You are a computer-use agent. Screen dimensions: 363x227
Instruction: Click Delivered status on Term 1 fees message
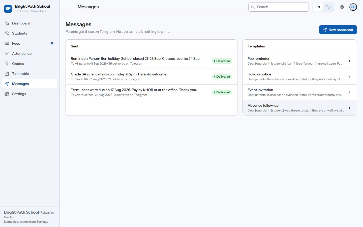(222, 92)
